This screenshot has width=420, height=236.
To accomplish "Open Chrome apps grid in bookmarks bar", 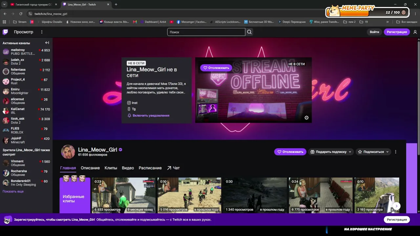I will pyautogui.click(x=4, y=22).
